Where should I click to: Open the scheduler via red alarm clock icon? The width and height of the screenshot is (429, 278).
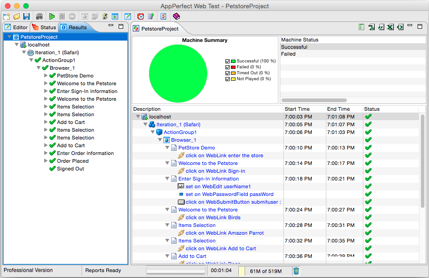point(141,16)
